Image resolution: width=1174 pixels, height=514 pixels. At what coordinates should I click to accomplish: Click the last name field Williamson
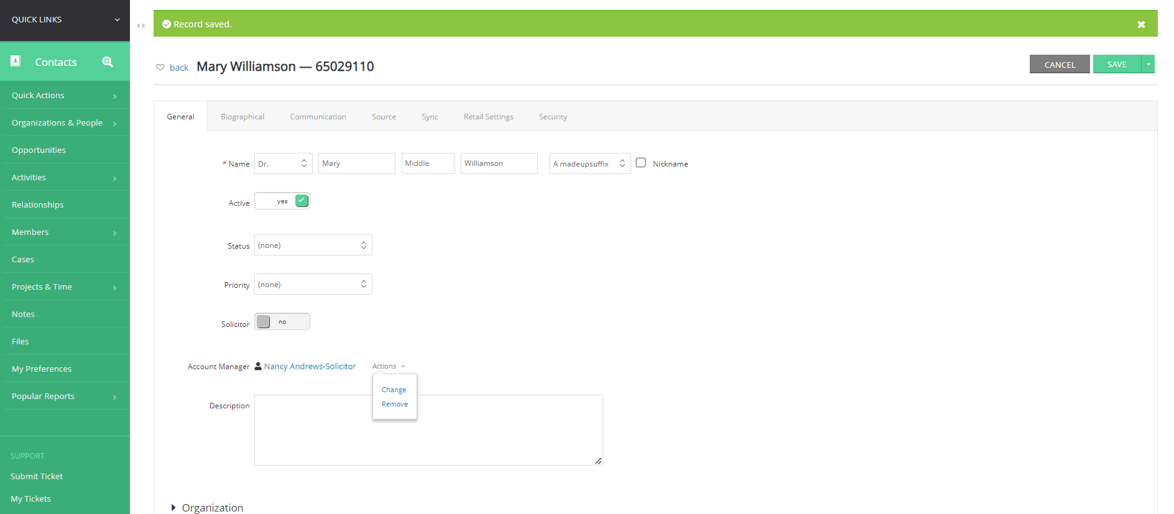499,163
